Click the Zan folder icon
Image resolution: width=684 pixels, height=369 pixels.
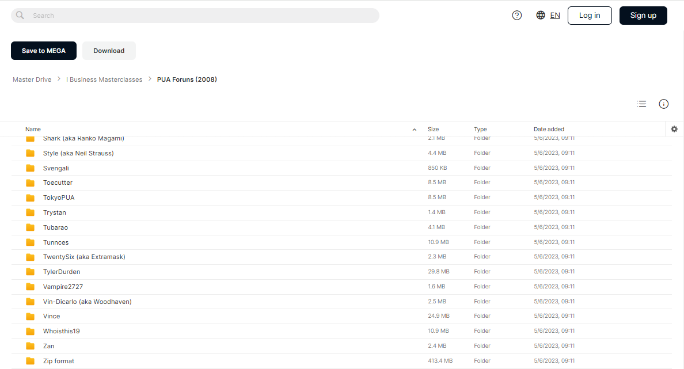30,346
